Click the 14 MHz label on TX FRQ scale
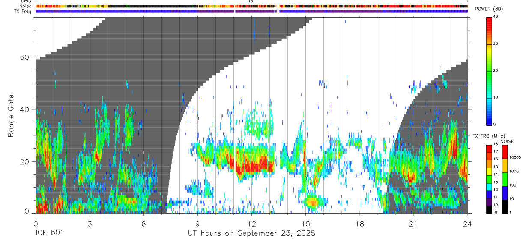Image resolution: width=526 pixels, height=242 pixels. [496, 174]
